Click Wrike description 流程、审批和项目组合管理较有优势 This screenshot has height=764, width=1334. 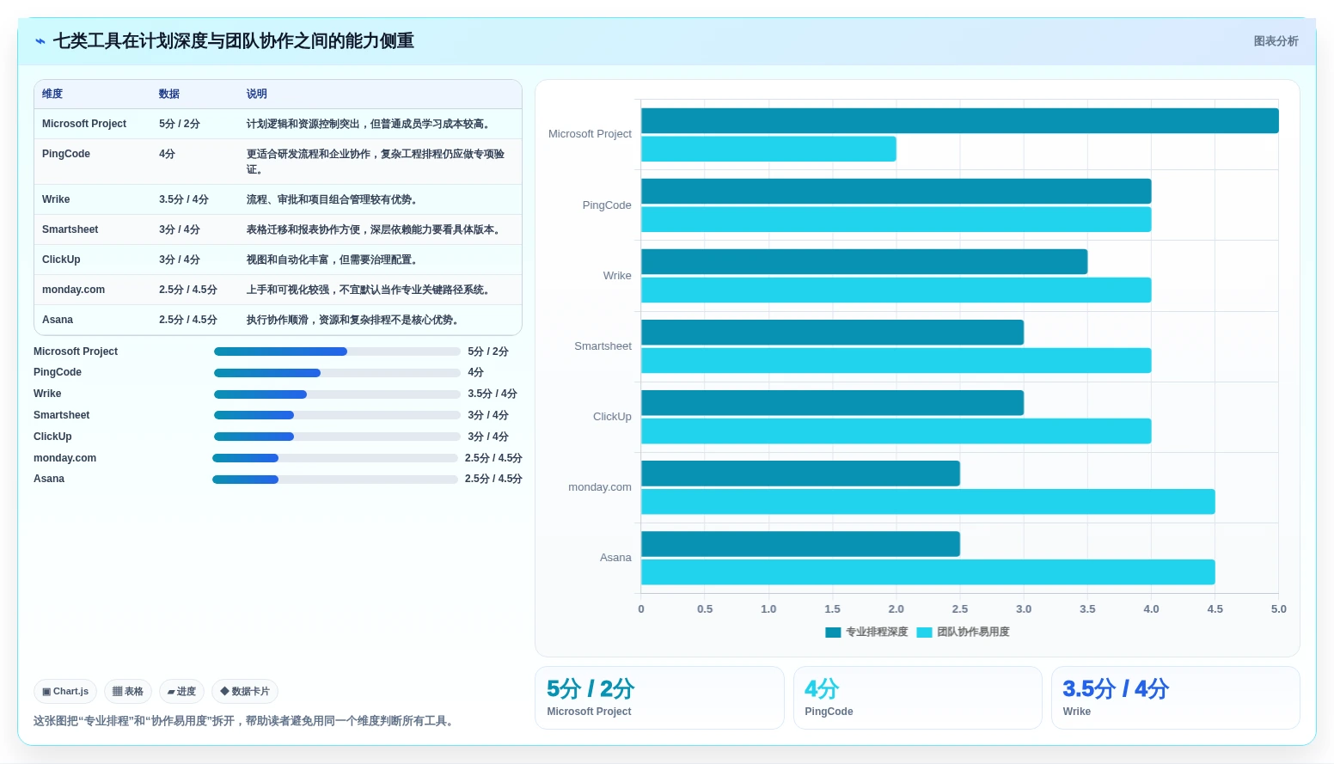tap(332, 199)
